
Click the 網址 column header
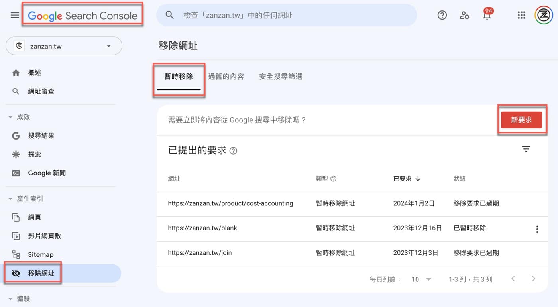pos(174,179)
